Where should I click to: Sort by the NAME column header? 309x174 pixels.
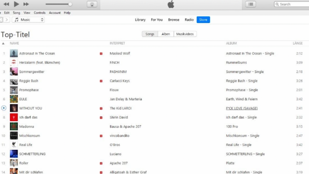(x=14, y=43)
